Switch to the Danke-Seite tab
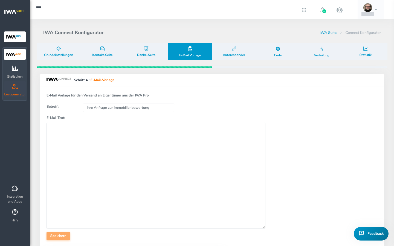 [x=146, y=51]
